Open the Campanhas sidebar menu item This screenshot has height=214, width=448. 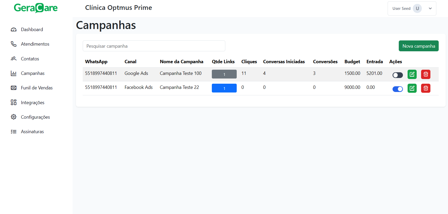33,73
